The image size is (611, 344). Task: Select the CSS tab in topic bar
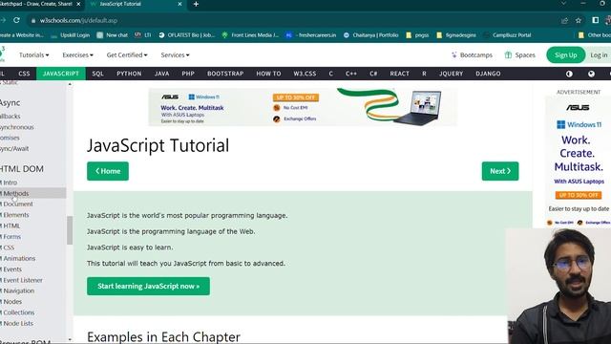[x=24, y=74]
